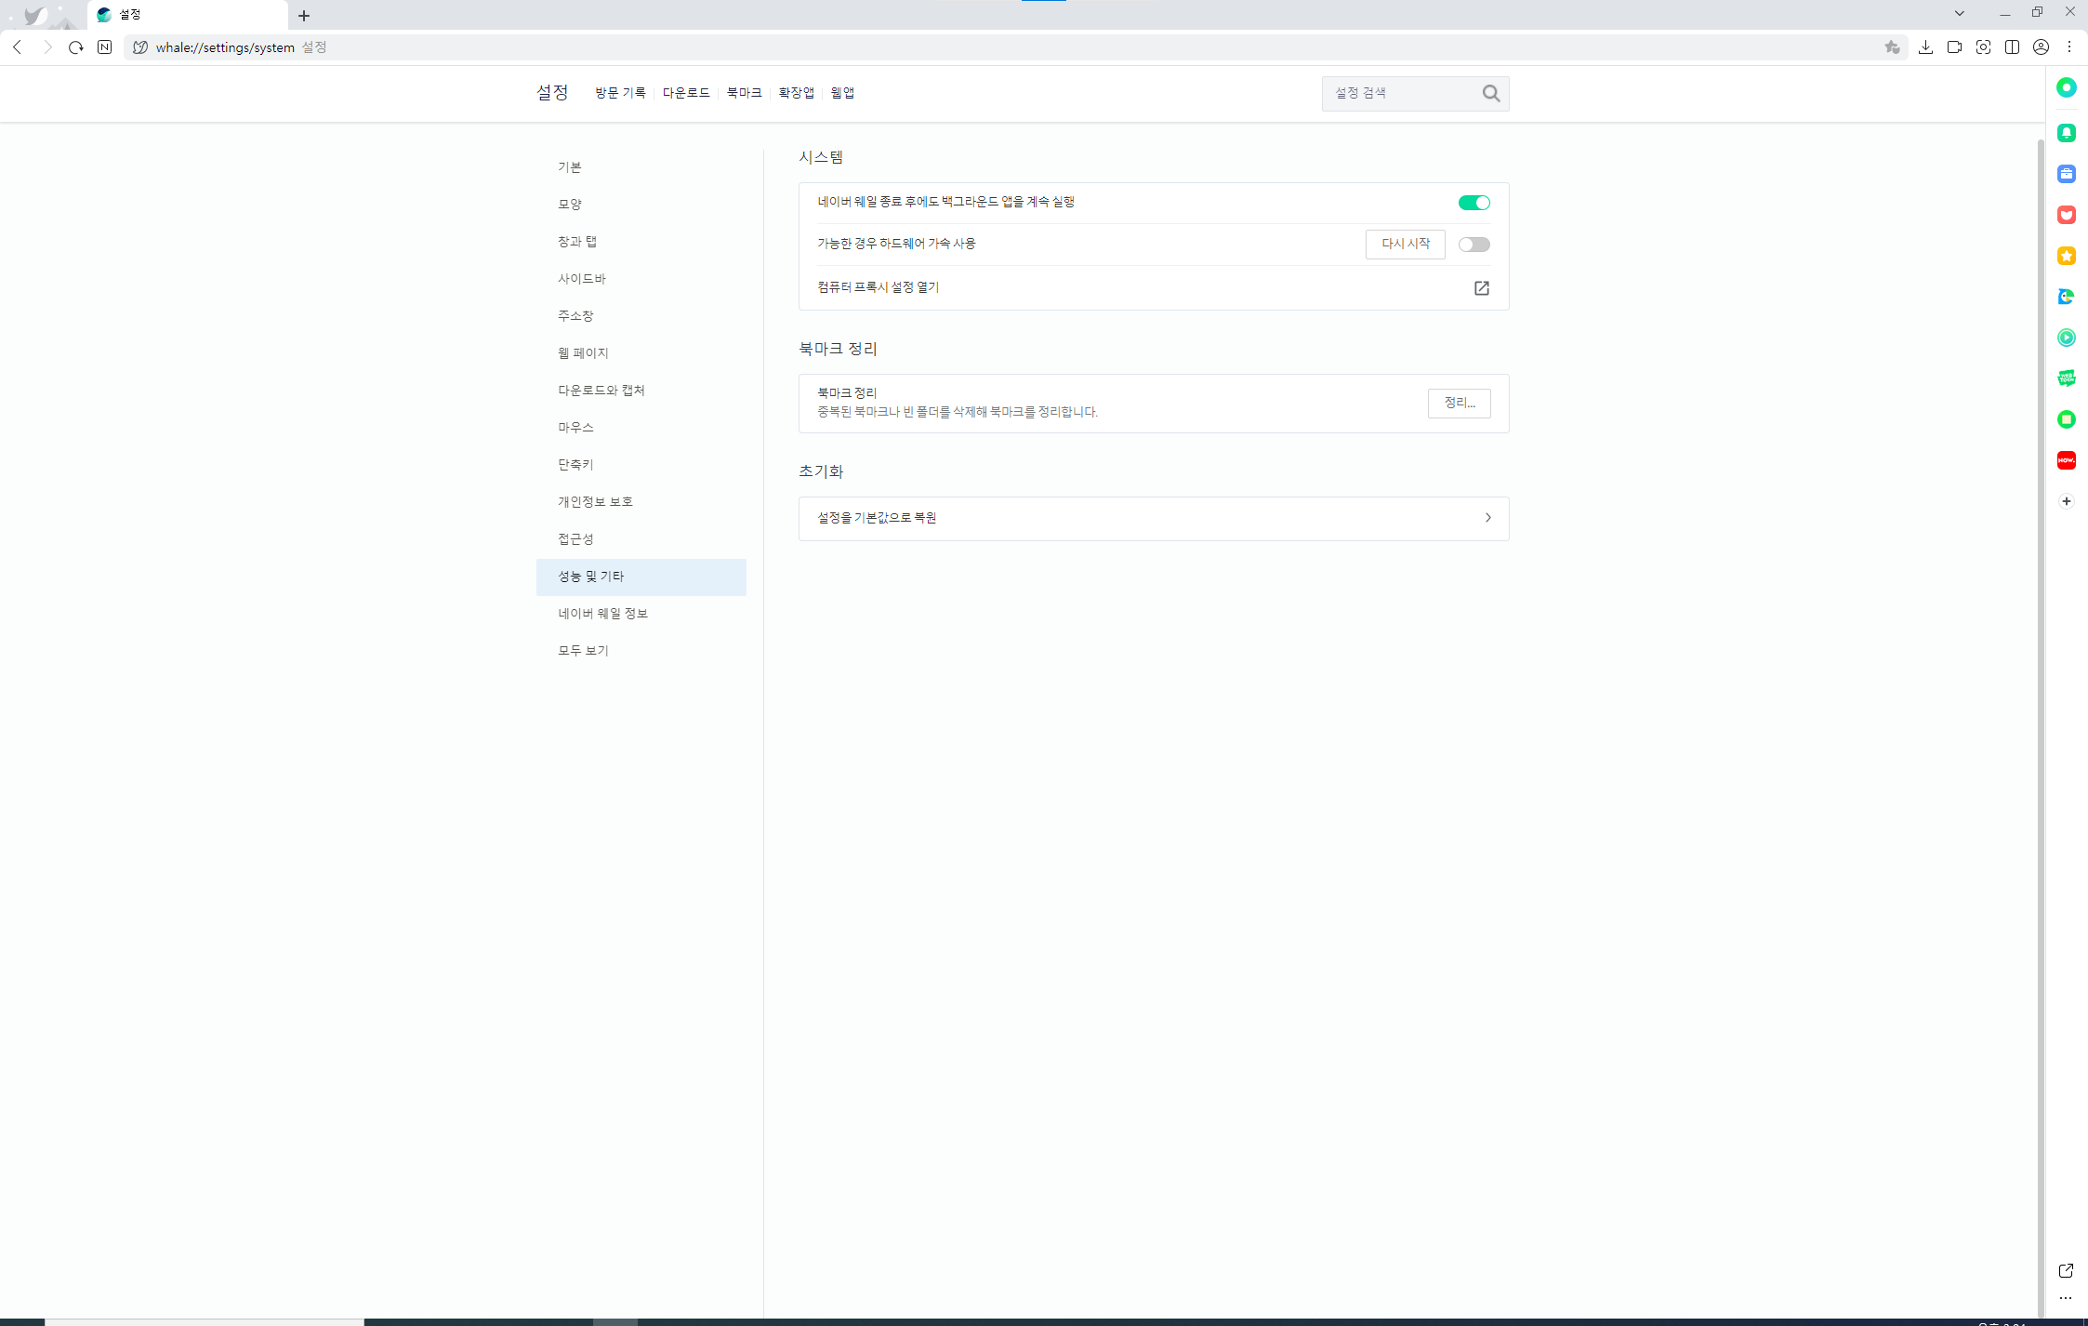Open the Webtoon sidebar app

click(2066, 378)
